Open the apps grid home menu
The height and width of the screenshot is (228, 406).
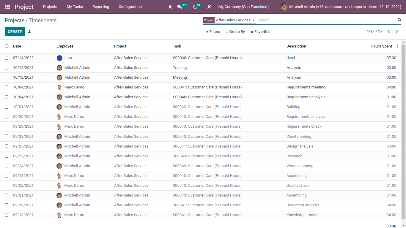coord(7,7)
